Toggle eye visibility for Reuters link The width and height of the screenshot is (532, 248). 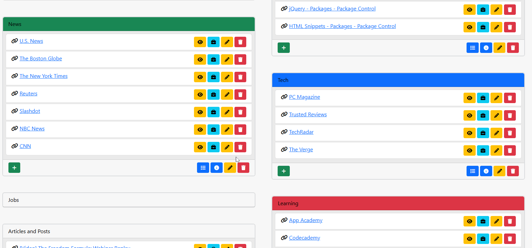(200, 95)
